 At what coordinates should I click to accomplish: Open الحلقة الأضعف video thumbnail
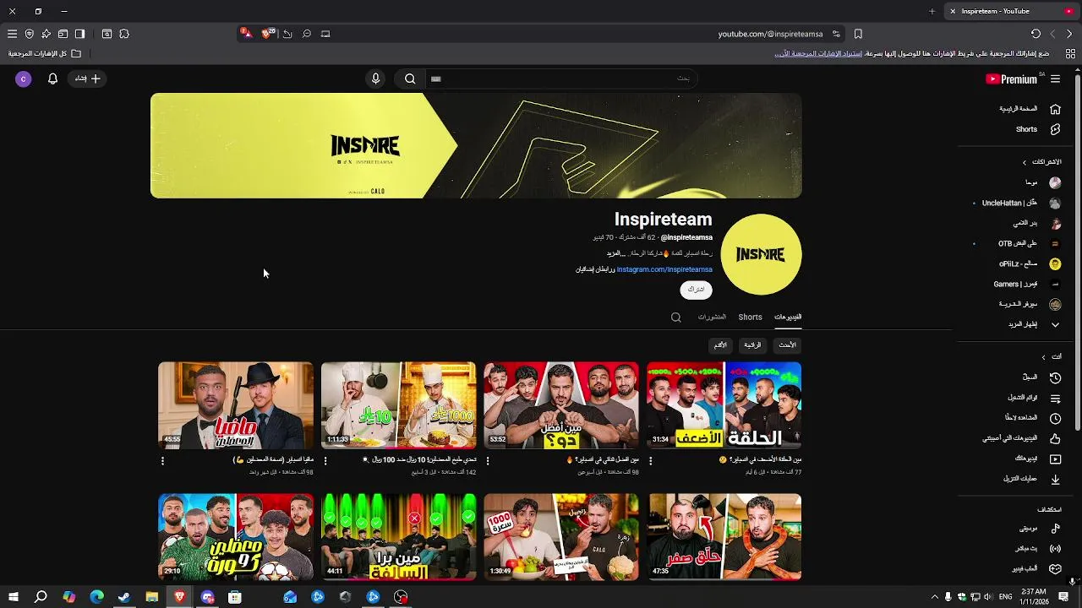724,405
